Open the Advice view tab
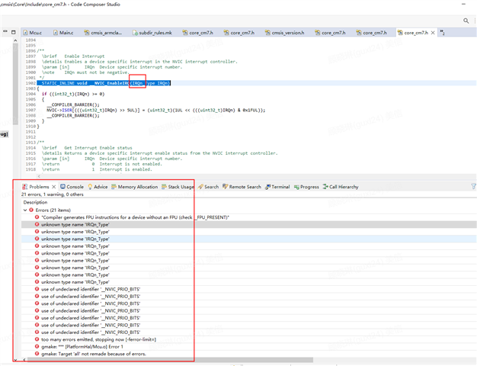Image resolution: width=477 pixels, height=366 pixels. pos(98,187)
